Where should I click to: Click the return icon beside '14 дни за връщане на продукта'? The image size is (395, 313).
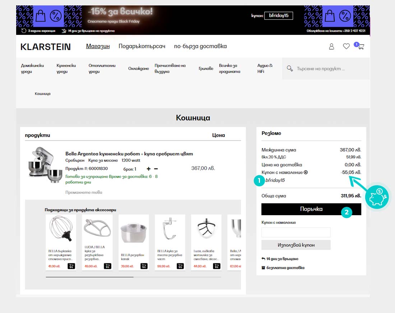(64, 31)
